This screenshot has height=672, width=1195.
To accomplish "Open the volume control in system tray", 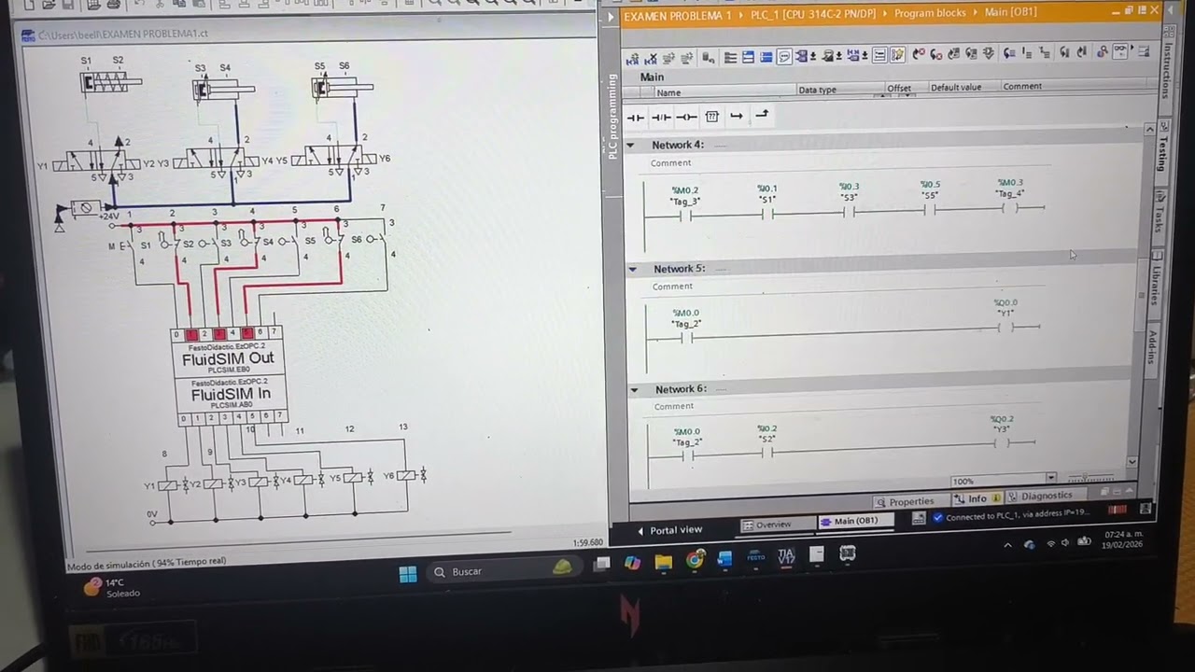I will point(1065,542).
